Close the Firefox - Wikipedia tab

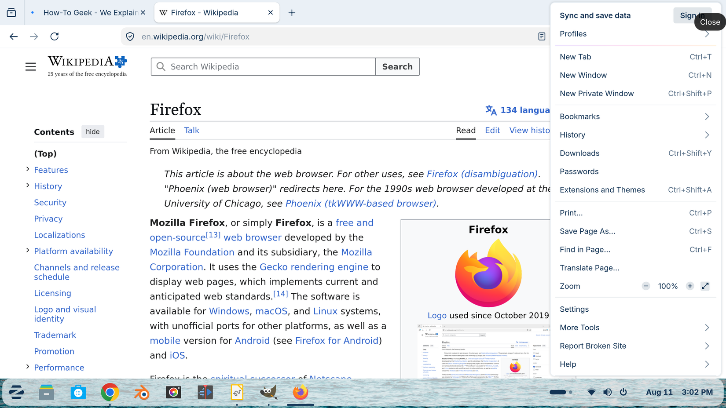tap(271, 13)
